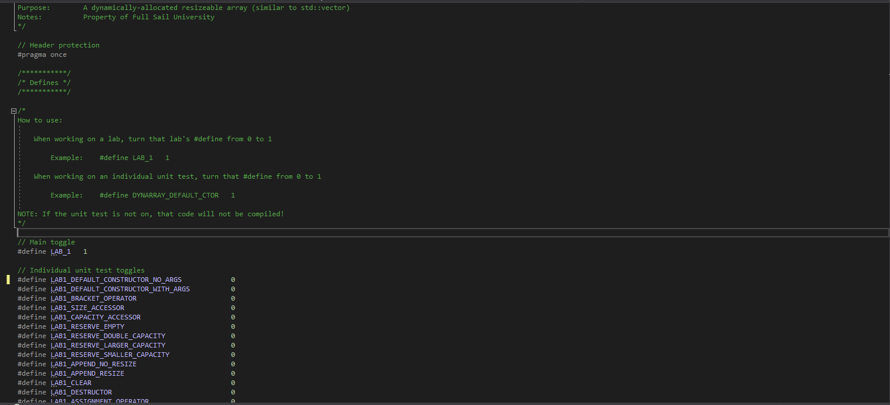The image size is (890, 405).
Task: Collapse the 'How to use' comment block
Action: [13, 110]
